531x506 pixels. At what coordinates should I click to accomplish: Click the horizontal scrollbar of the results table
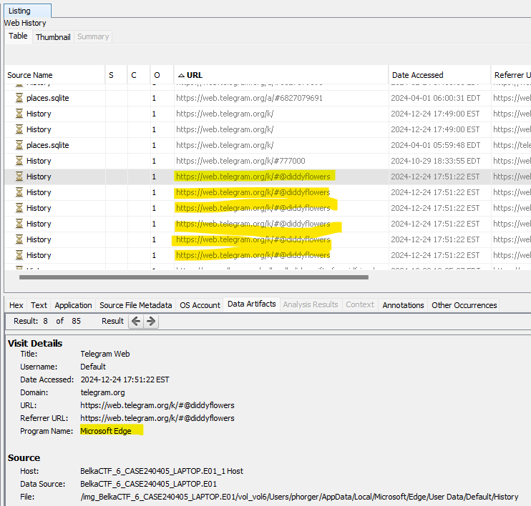[x=194, y=277]
